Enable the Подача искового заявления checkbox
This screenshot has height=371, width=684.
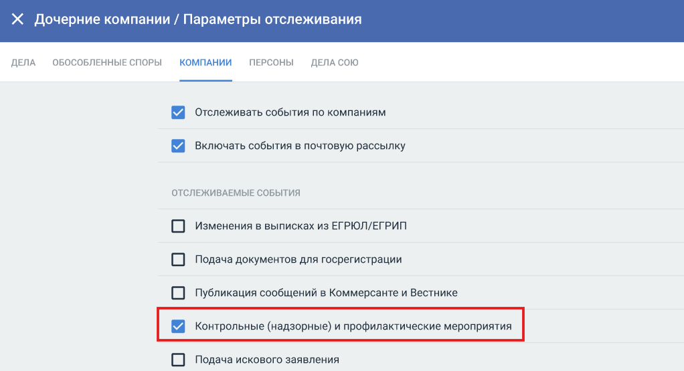[x=178, y=360]
